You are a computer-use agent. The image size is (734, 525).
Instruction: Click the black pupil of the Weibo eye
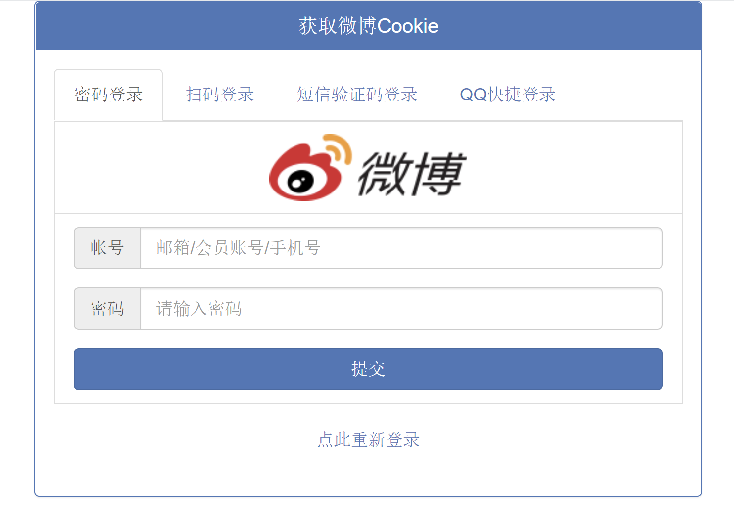pos(298,184)
